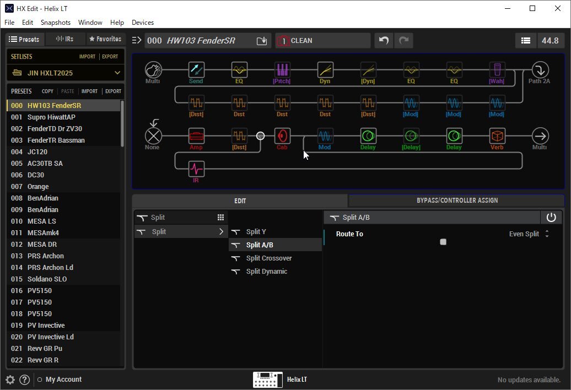Click the Cab block icon
Viewport: 571px width, 390px height.
click(x=282, y=136)
